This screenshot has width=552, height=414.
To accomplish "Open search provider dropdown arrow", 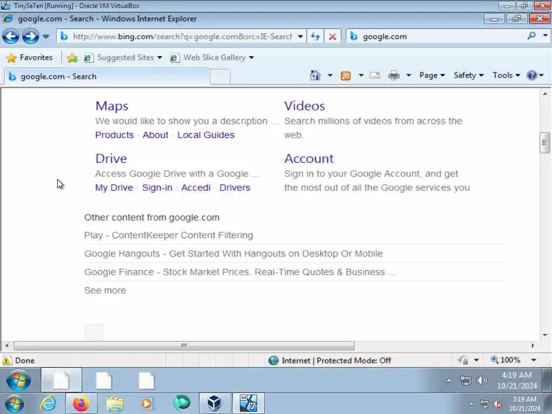I will click(x=545, y=36).
